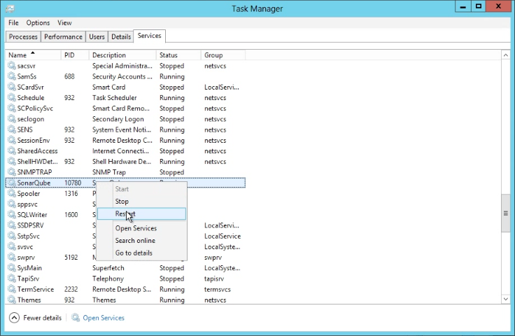This screenshot has height=336, width=515.
Task: Sort by the Status column header
Action: (178, 55)
